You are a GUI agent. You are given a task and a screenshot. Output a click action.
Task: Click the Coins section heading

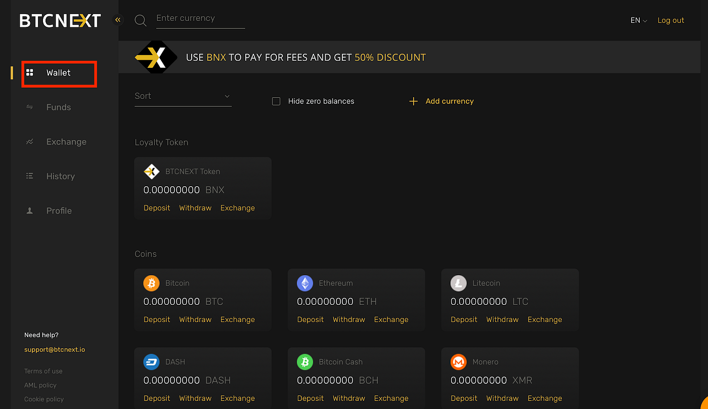pos(146,254)
